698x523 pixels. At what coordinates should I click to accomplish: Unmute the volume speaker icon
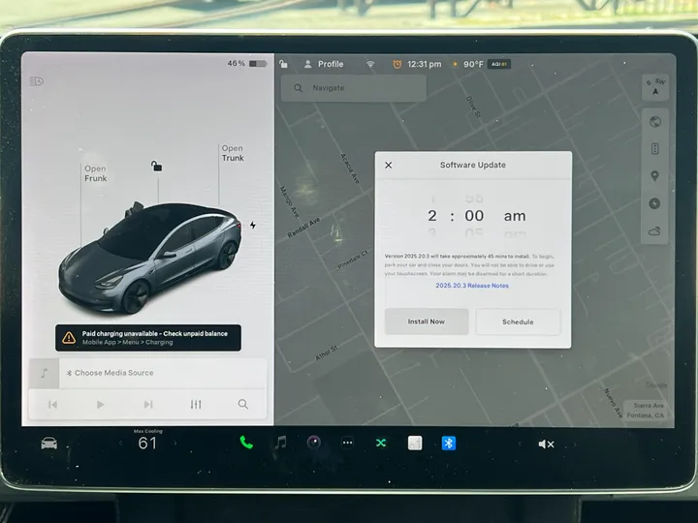click(x=546, y=444)
